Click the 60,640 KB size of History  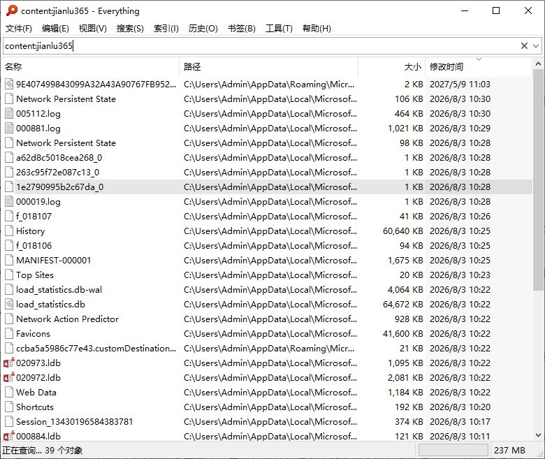(403, 231)
